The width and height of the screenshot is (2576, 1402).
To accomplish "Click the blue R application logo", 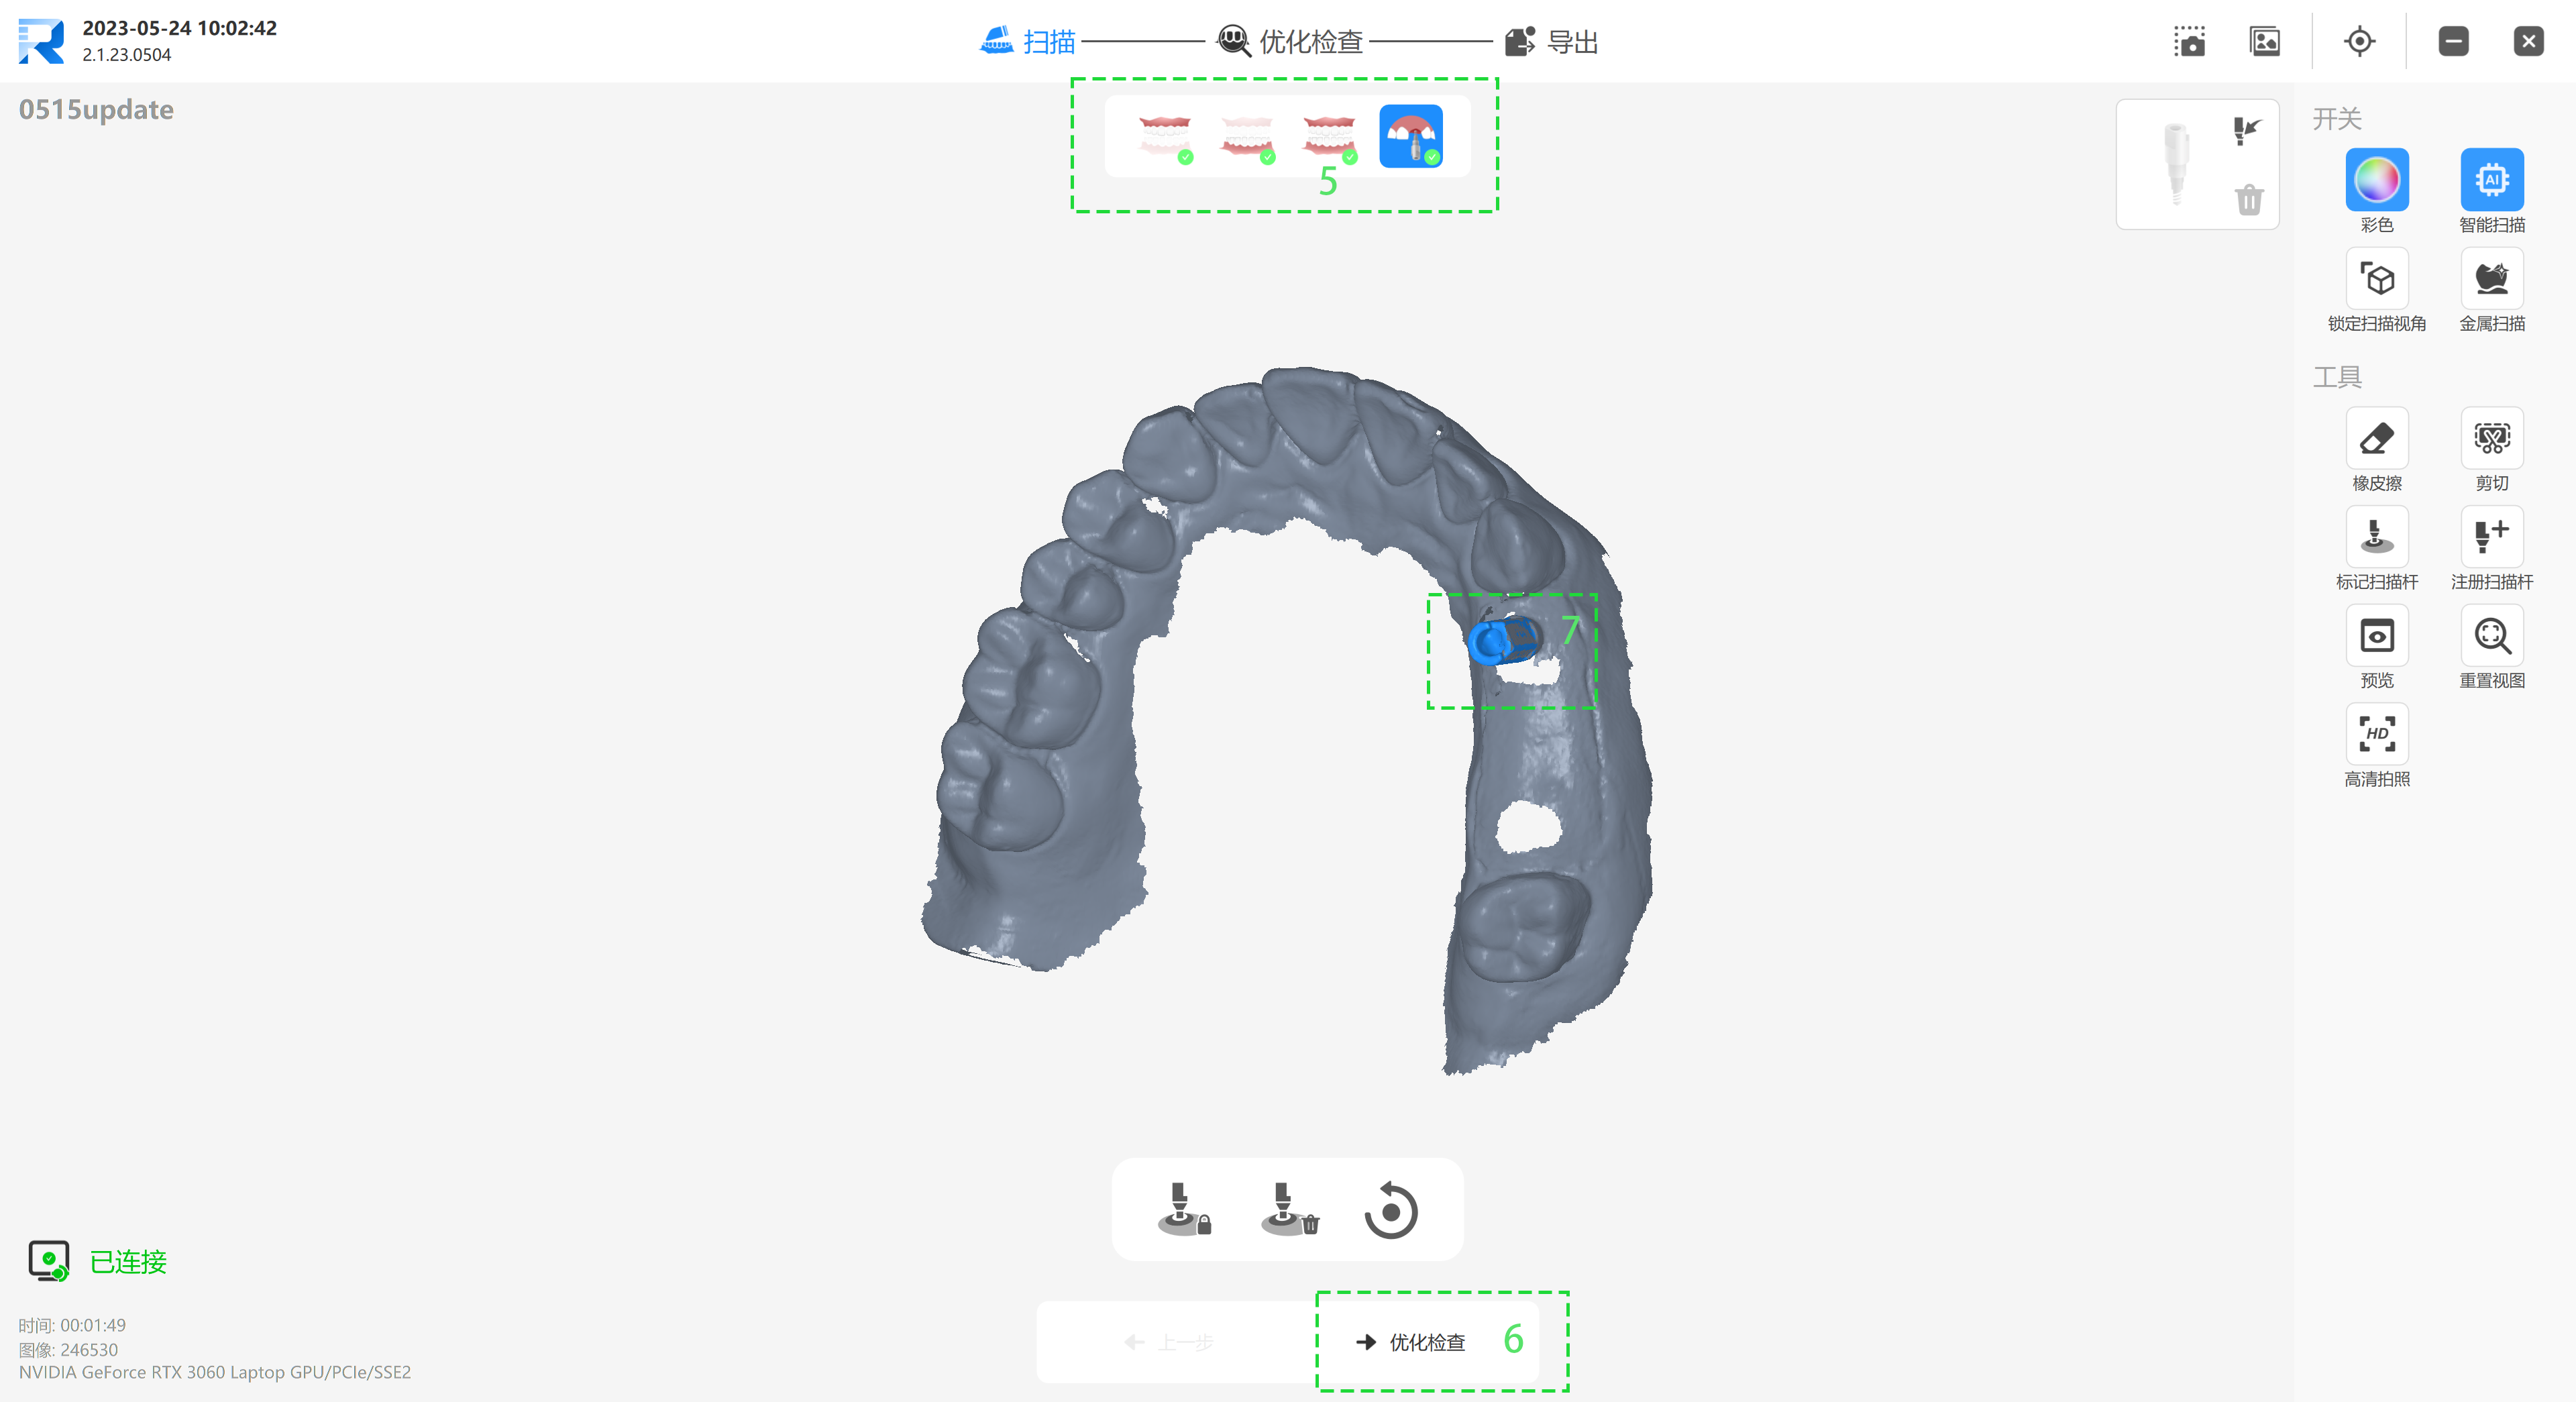I will [41, 42].
